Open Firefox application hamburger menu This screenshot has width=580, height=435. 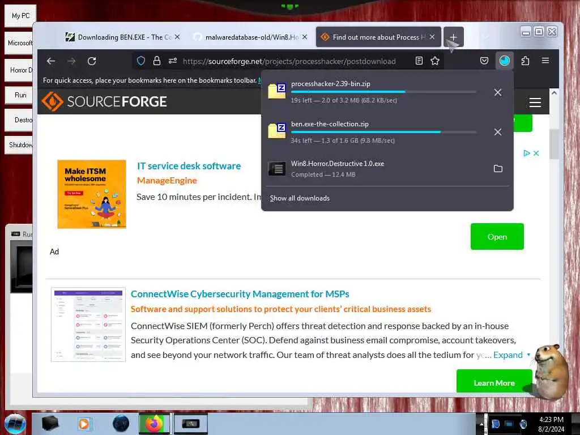[x=545, y=60]
